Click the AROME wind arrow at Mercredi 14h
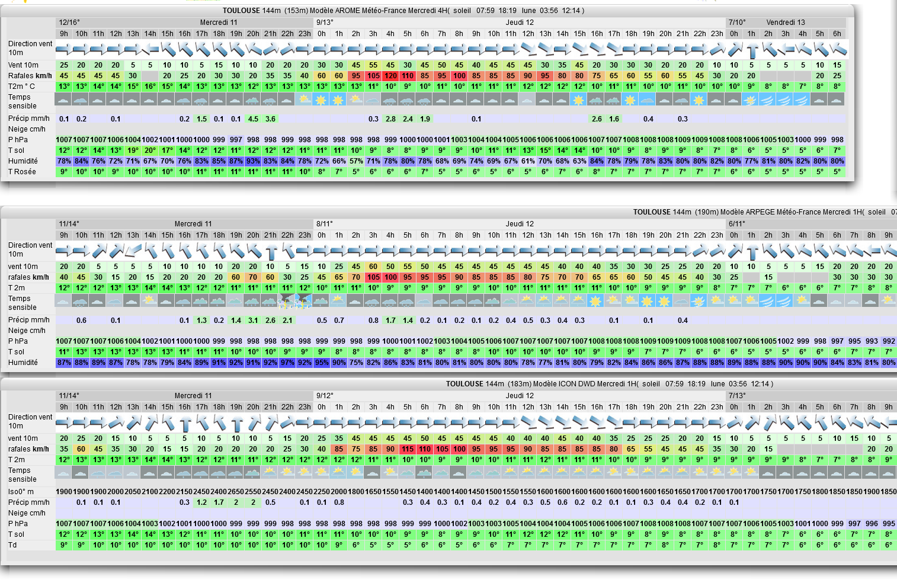The height and width of the screenshot is (586, 897). pyautogui.click(x=150, y=50)
